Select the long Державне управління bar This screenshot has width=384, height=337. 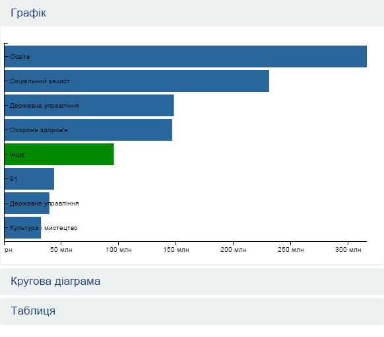point(89,106)
